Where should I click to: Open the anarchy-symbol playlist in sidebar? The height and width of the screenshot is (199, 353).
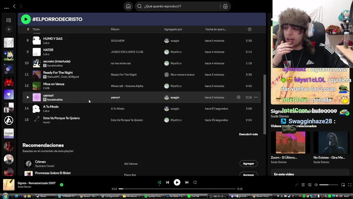(x=9, y=120)
